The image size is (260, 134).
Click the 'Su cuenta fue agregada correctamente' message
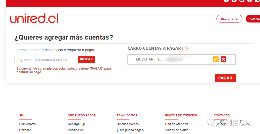click(64, 70)
